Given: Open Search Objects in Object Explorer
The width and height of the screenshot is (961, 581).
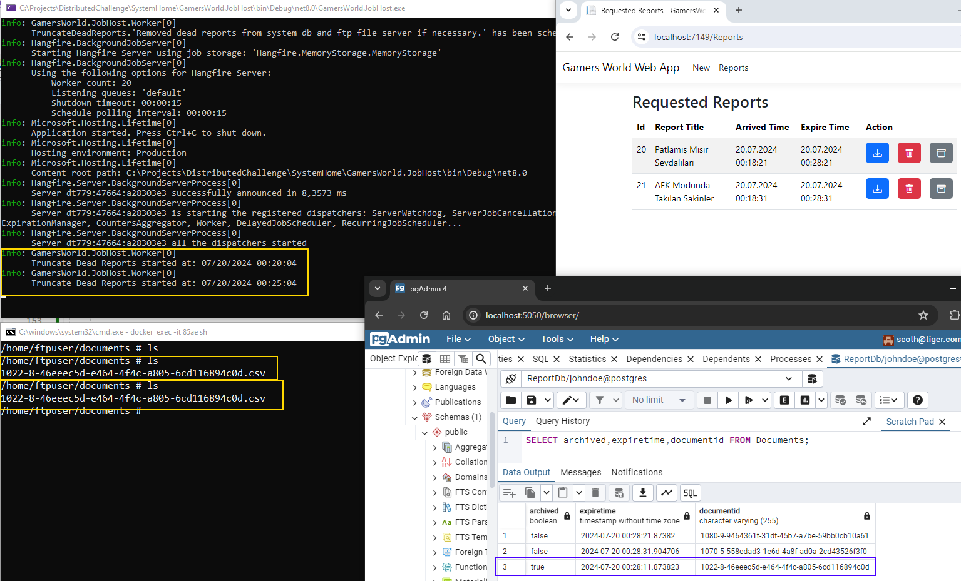Looking at the screenshot, I should [x=481, y=358].
